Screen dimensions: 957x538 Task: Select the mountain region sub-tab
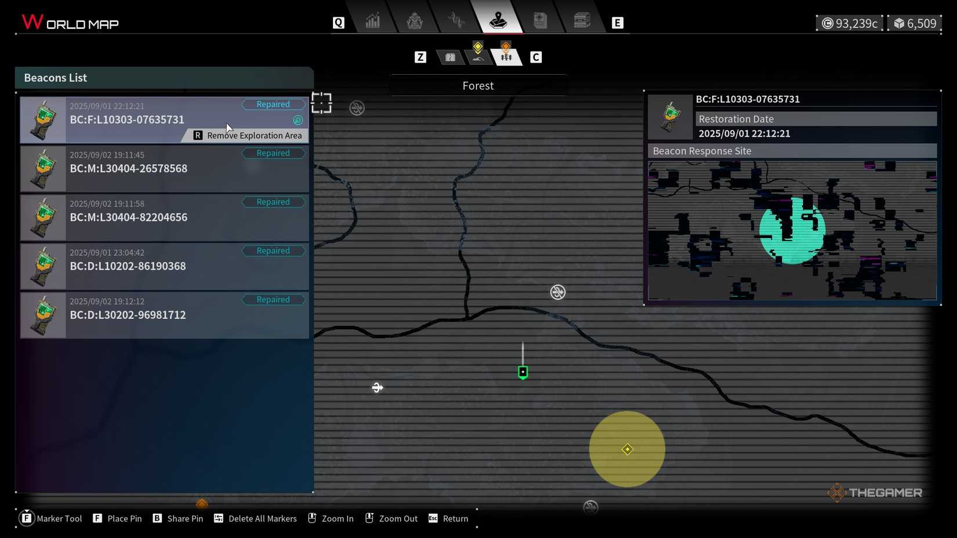(x=477, y=55)
